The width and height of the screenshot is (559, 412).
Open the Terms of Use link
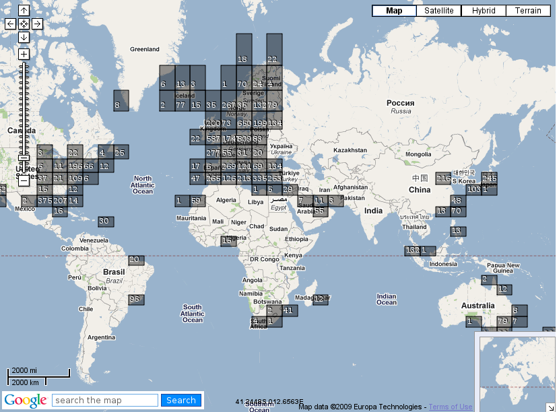click(450, 407)
